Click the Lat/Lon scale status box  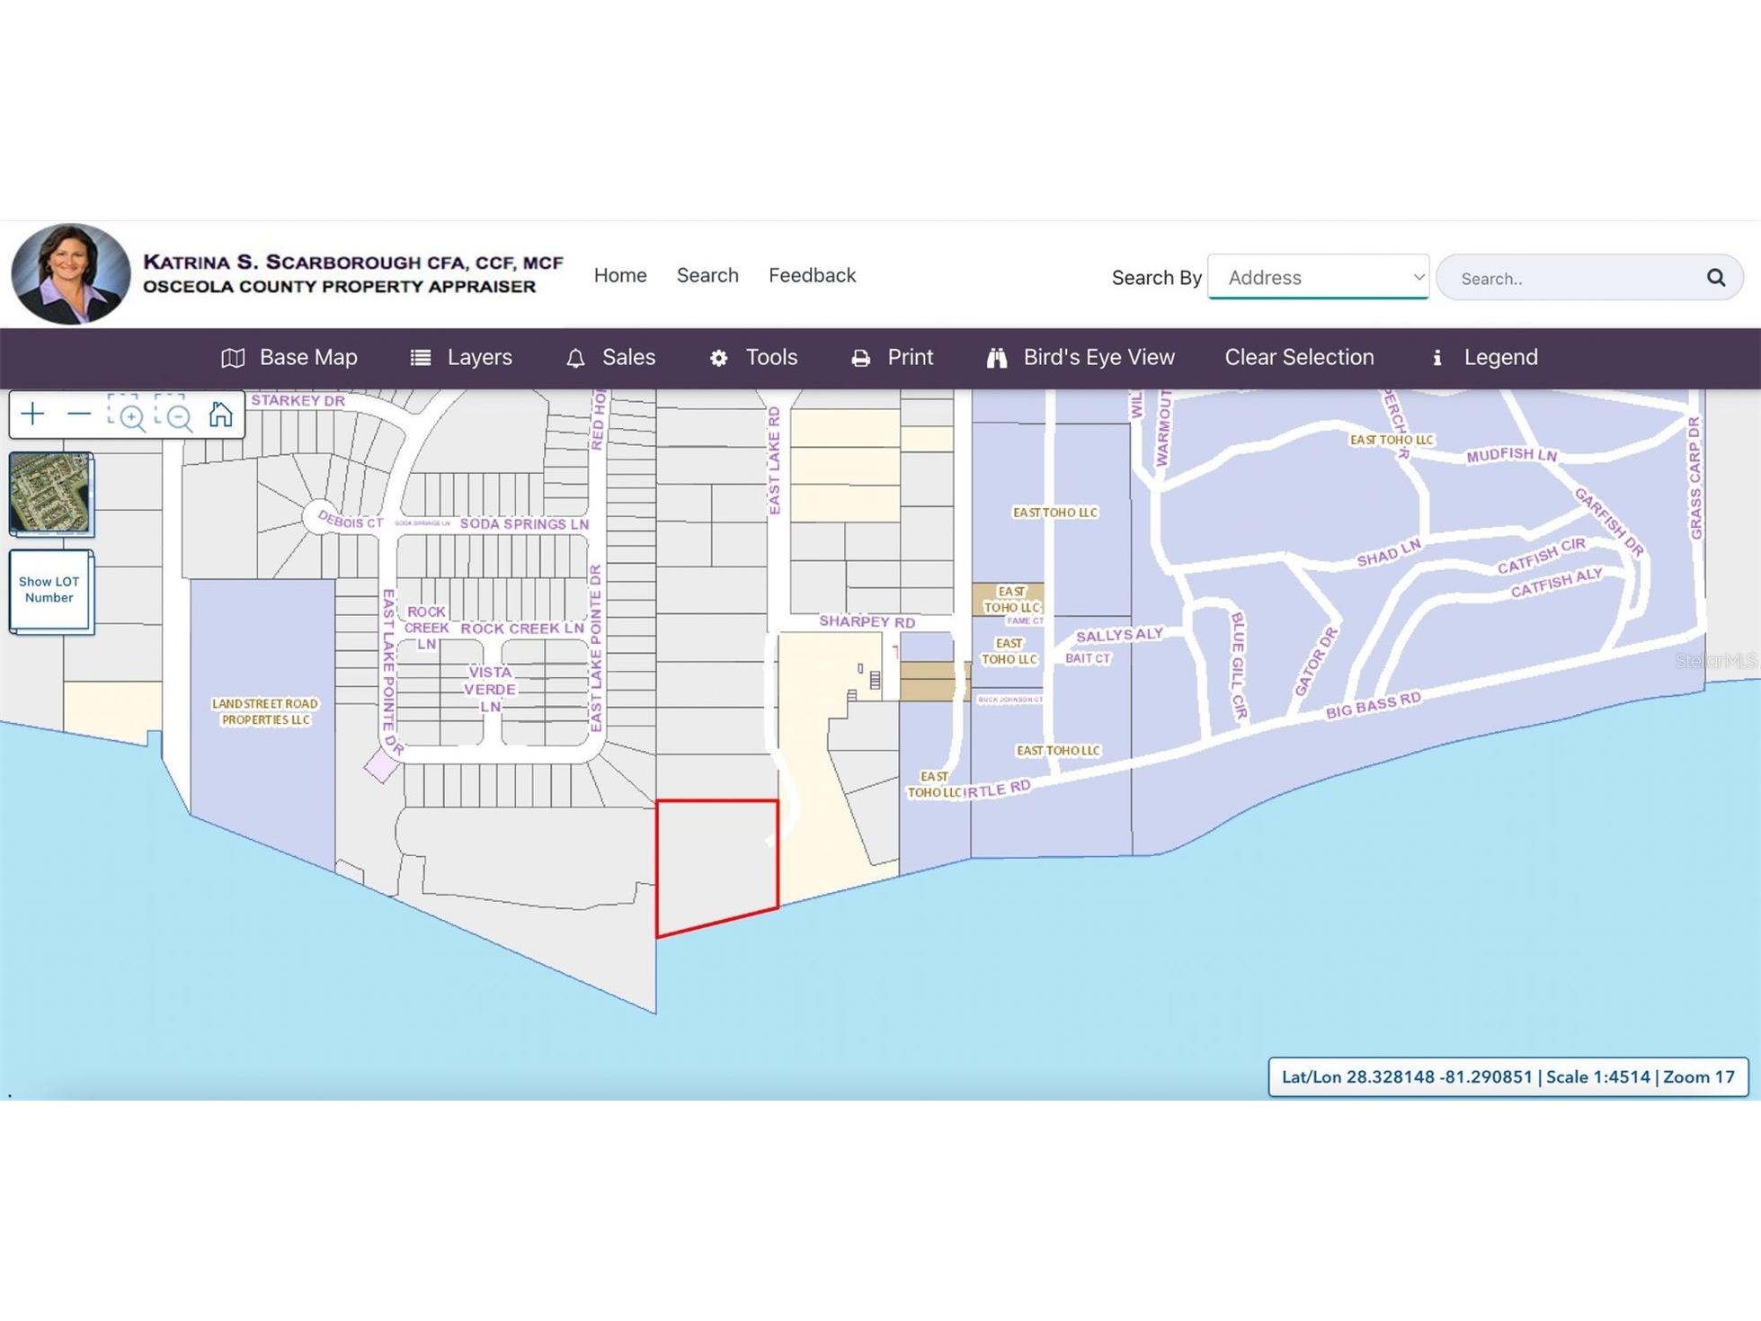click(1508, 1077)
